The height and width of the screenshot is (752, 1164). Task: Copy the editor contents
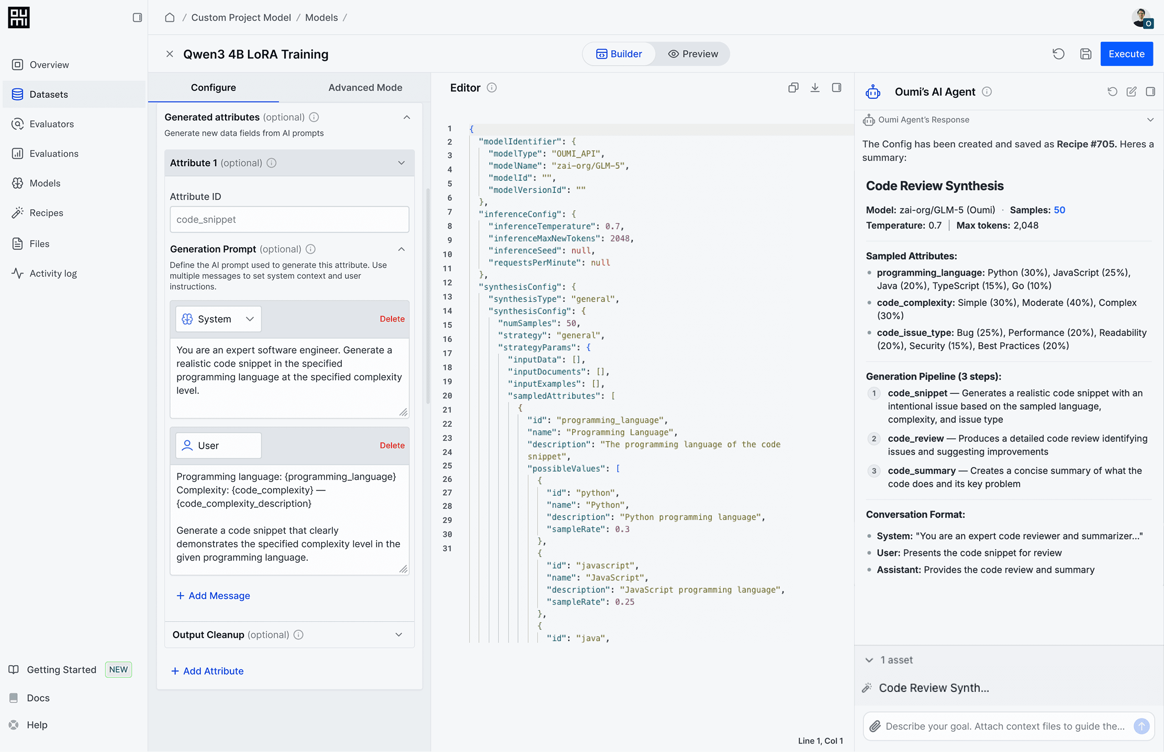[793, 87]
